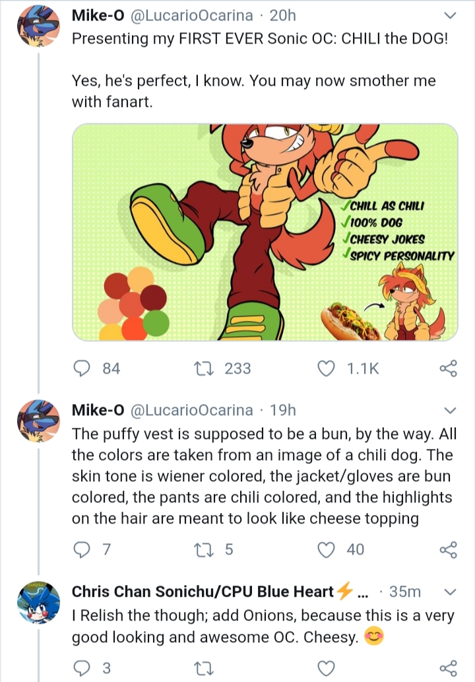
Task: Click reply icon on puffy vest tweet
Action: pyautogui.click(x=81, y=550)
